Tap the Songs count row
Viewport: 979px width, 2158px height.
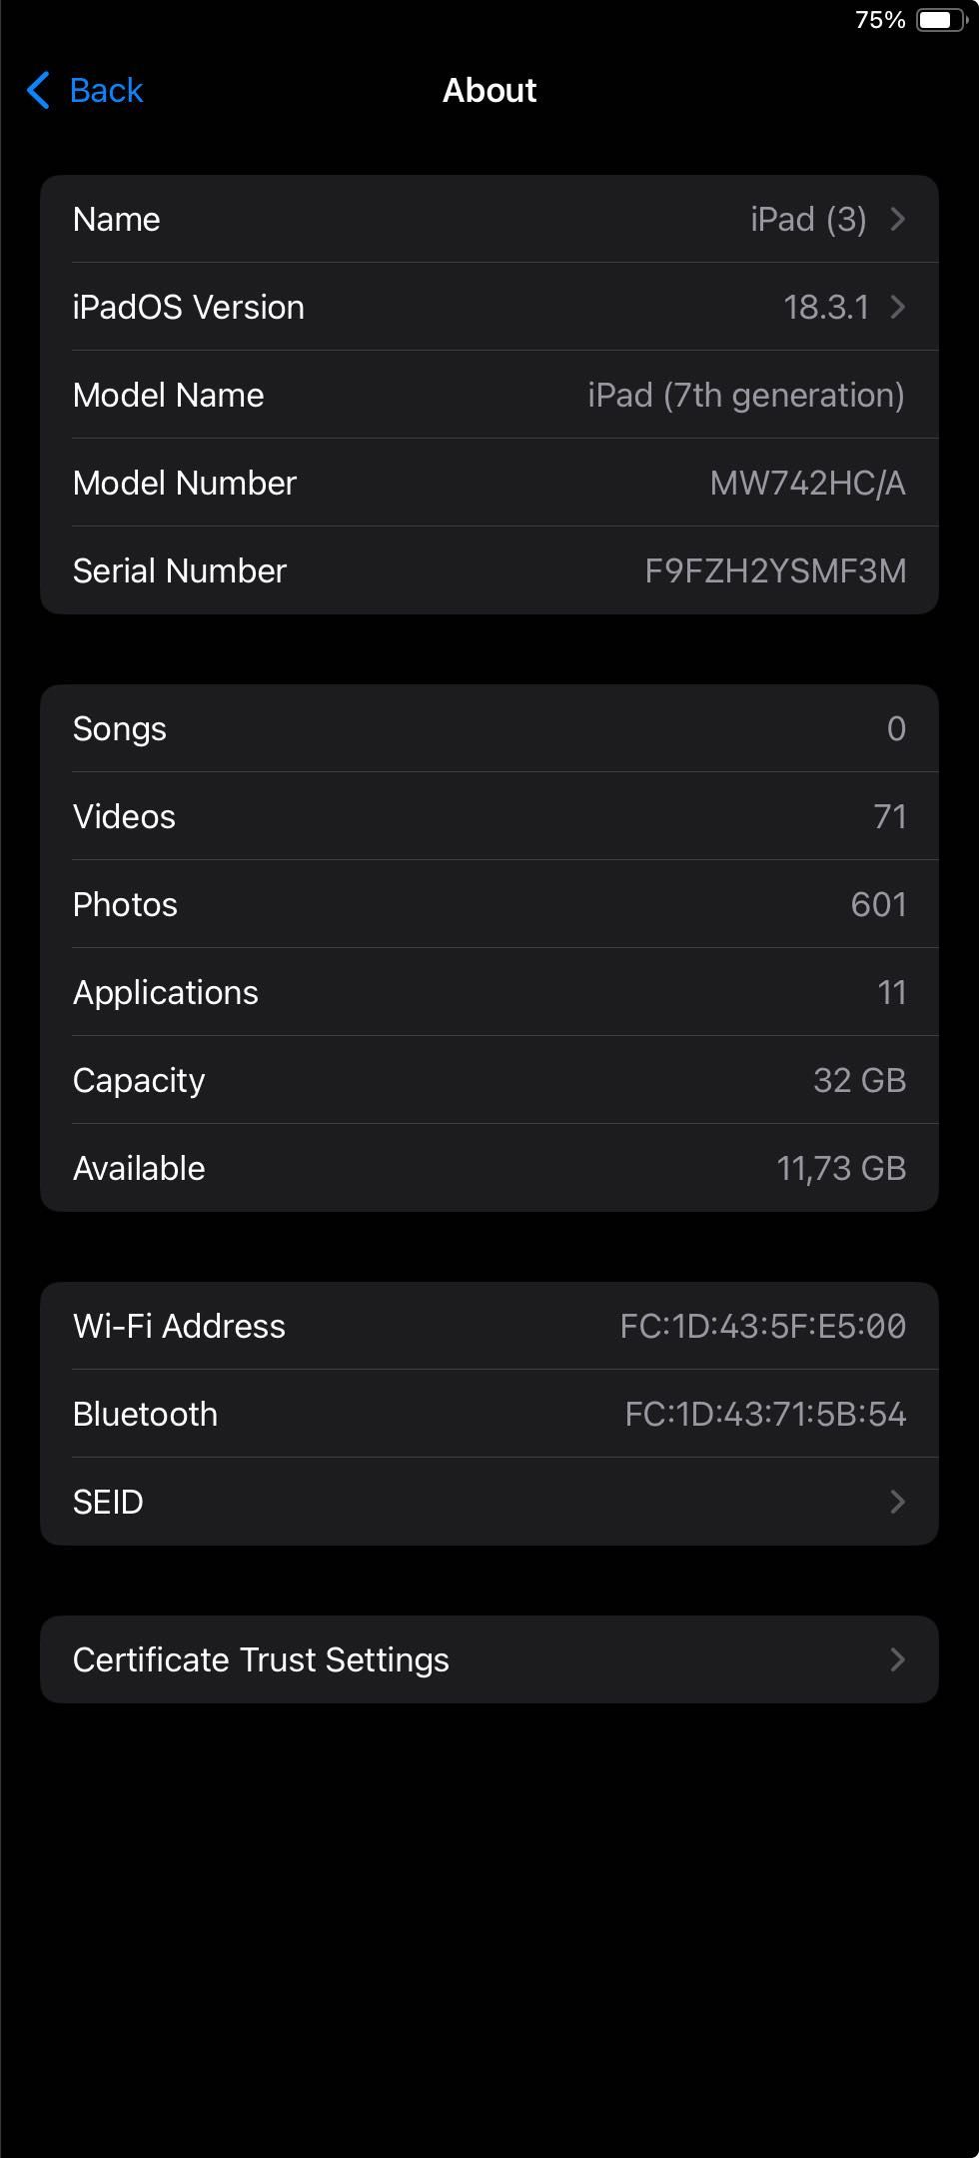tap(489, 728)
